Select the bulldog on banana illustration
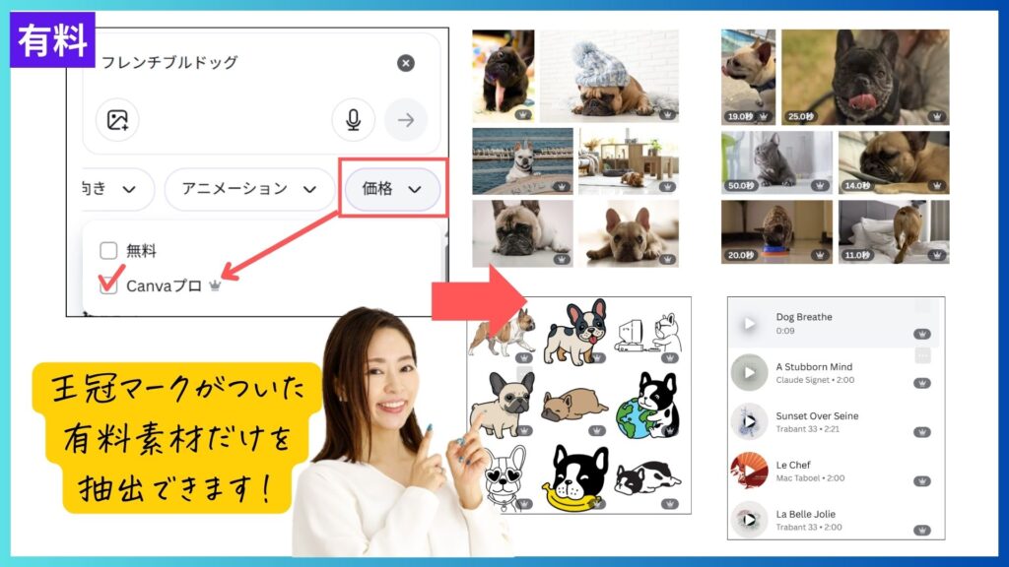Image resolution: width=1009 pixels, height=567 pixels. point(576,477)
